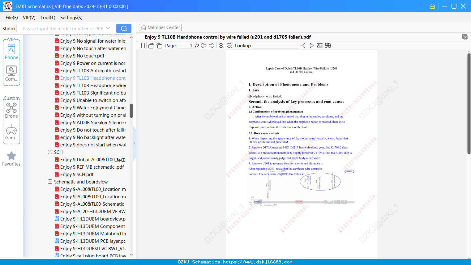Open the Phone category in the sidebar
Viewport: 471px width, 265px height.
pos(11,52)
